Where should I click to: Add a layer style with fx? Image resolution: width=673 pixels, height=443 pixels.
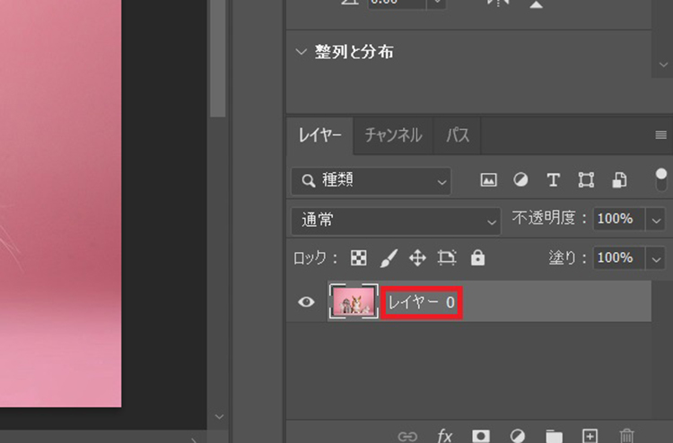(445, 436)
